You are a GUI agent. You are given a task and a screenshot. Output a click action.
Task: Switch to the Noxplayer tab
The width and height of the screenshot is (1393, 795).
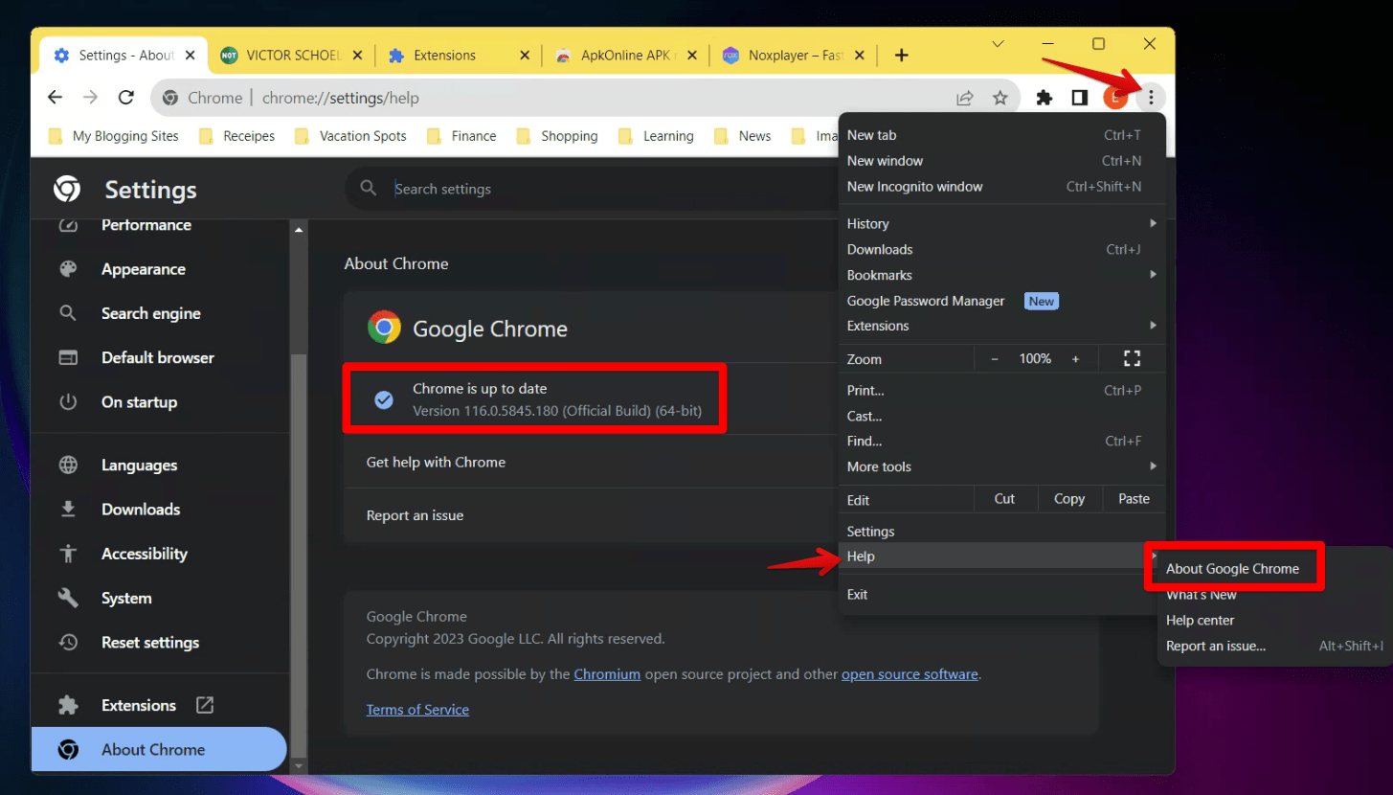793,56
